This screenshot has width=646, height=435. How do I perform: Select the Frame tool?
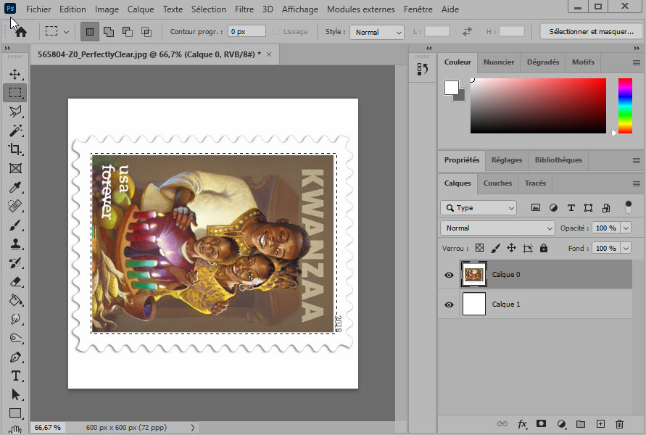tap(15, 168)
